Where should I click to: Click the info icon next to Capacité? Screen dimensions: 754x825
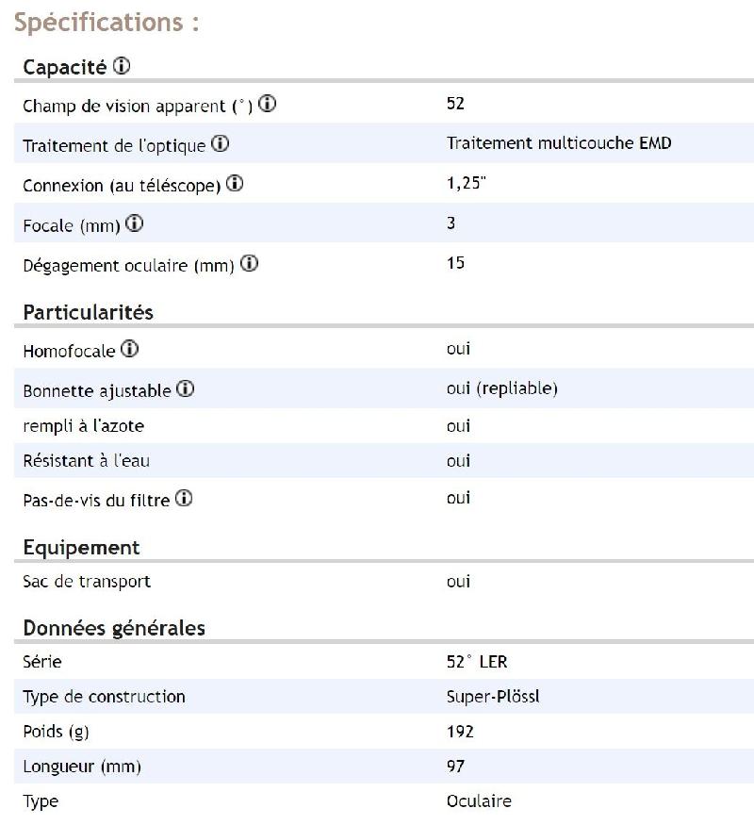click(x=122, y=67)
